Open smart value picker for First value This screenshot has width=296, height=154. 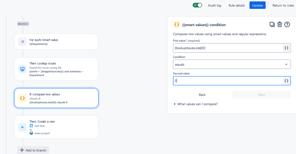tap(286, 48)
